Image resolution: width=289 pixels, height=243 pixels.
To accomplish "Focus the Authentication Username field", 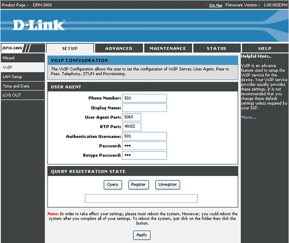I will pyautogui.click(x=144, y=136).
